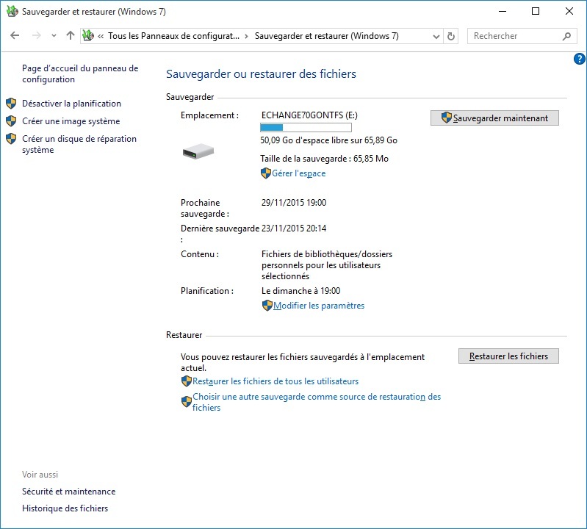The image size is (587, 529).
Task: Click the disk space usage bar
Action: point(306,128)
